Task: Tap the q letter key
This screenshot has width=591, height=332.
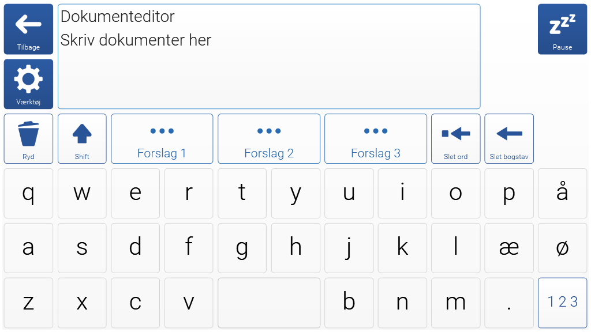Action: tap(28, 194)
